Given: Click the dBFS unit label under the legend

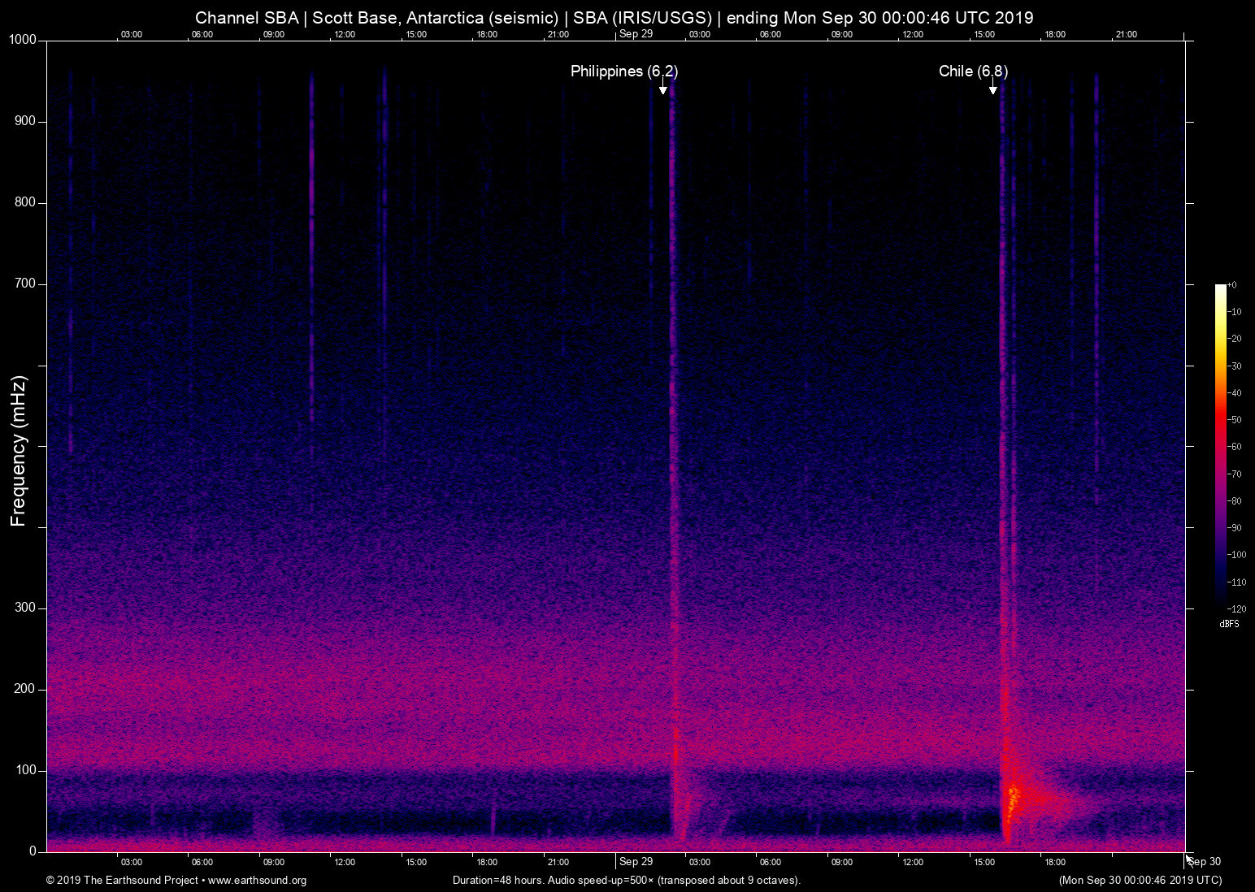Looking at the screenshot, I should (1229, 624).
